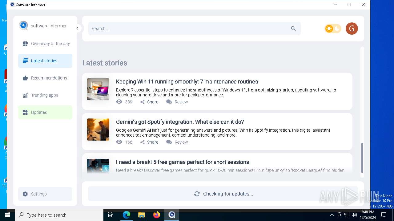Open the Gemini Spotify article thumbnail

pyautogui.click(x=98, y=130)
